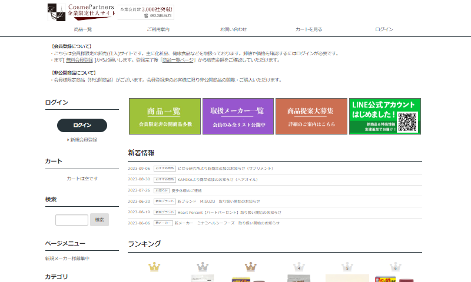Open the ビセラ研究所 新商品追加 news item
Image resolution: width=471 pixels, height=282 pixels.
(x=225, y=169)
